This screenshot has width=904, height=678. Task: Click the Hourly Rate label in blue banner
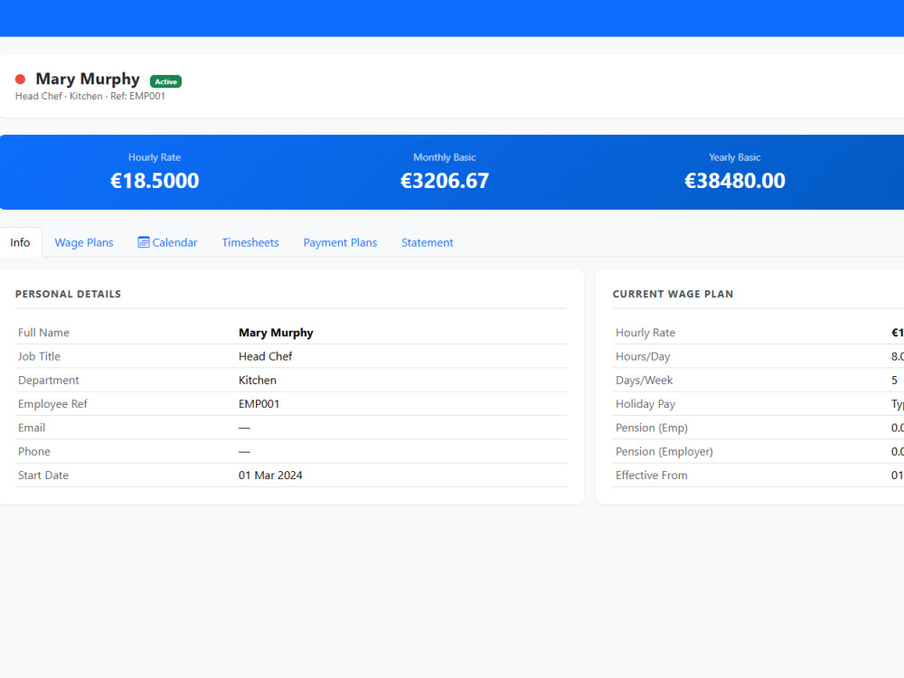pos(155,157)
